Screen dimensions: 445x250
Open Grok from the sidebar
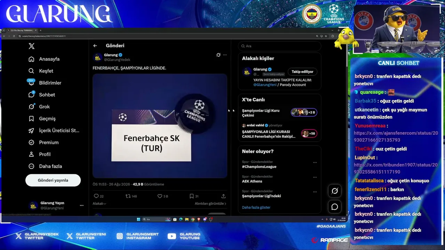pyautogui.click(x=39, y=107)
